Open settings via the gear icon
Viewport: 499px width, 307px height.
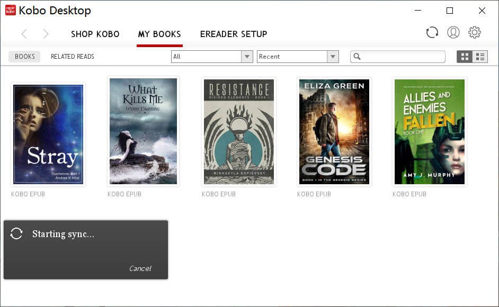(x=475, y=33)
